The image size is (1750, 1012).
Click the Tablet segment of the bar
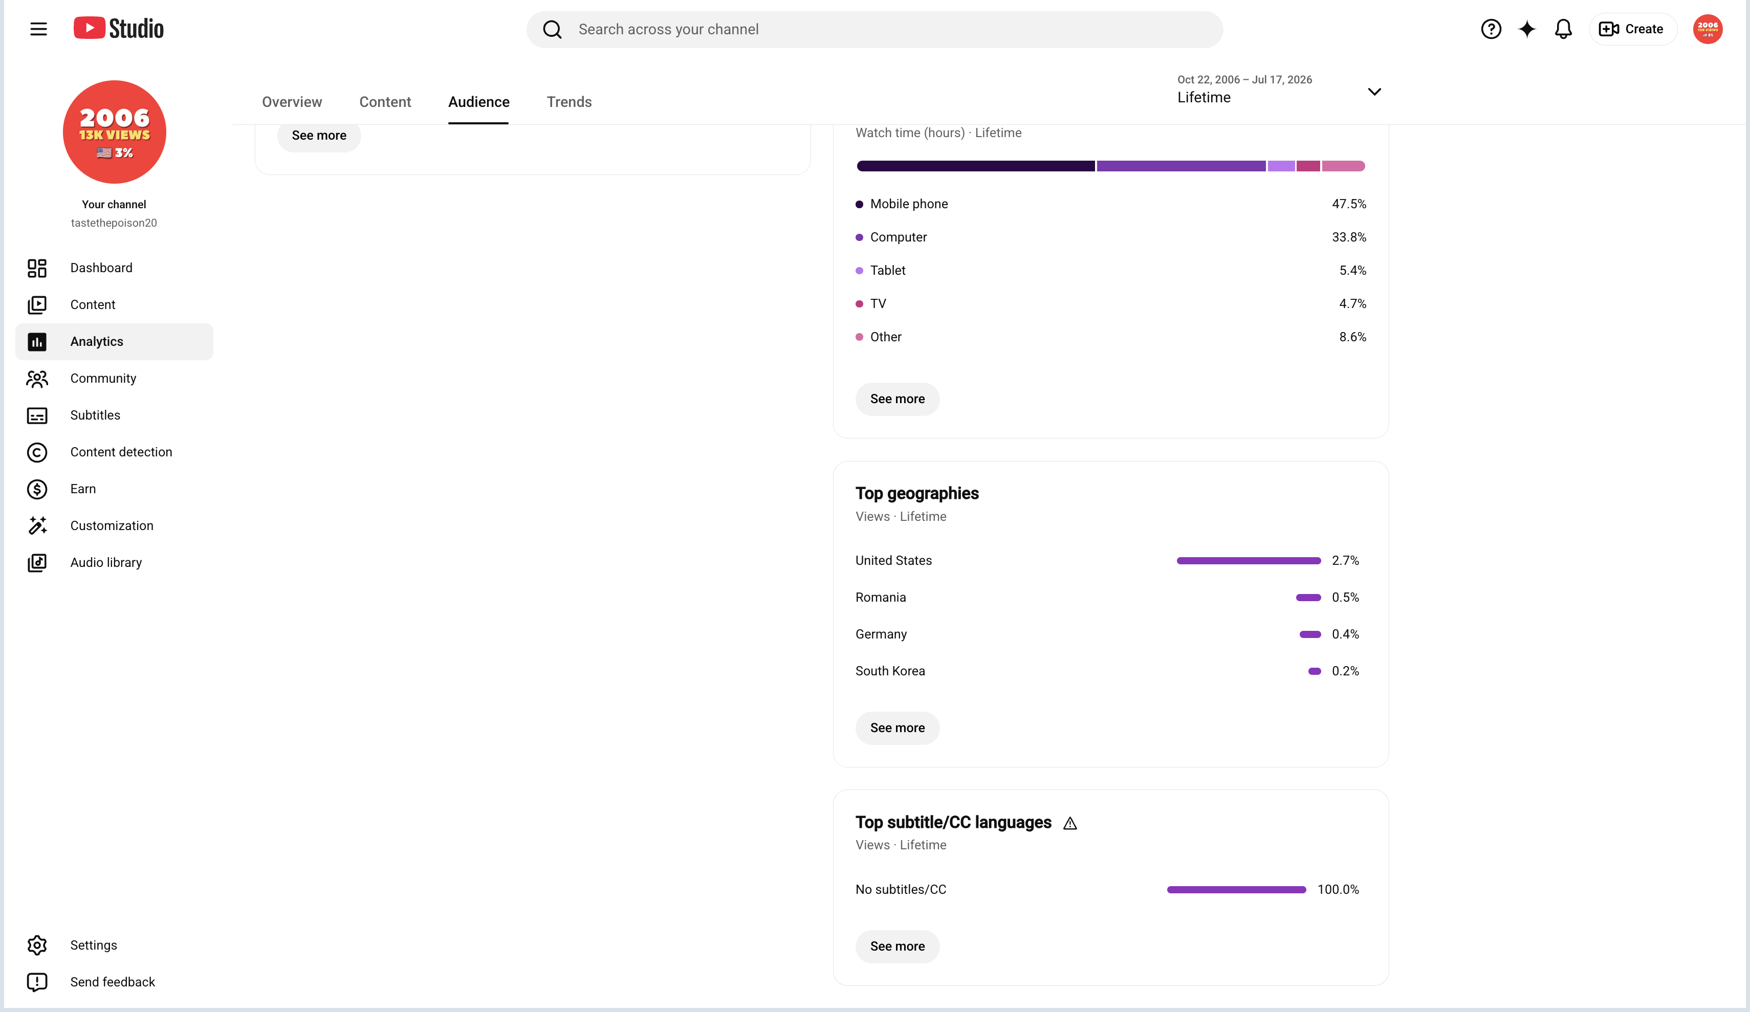coord(1281,166)
